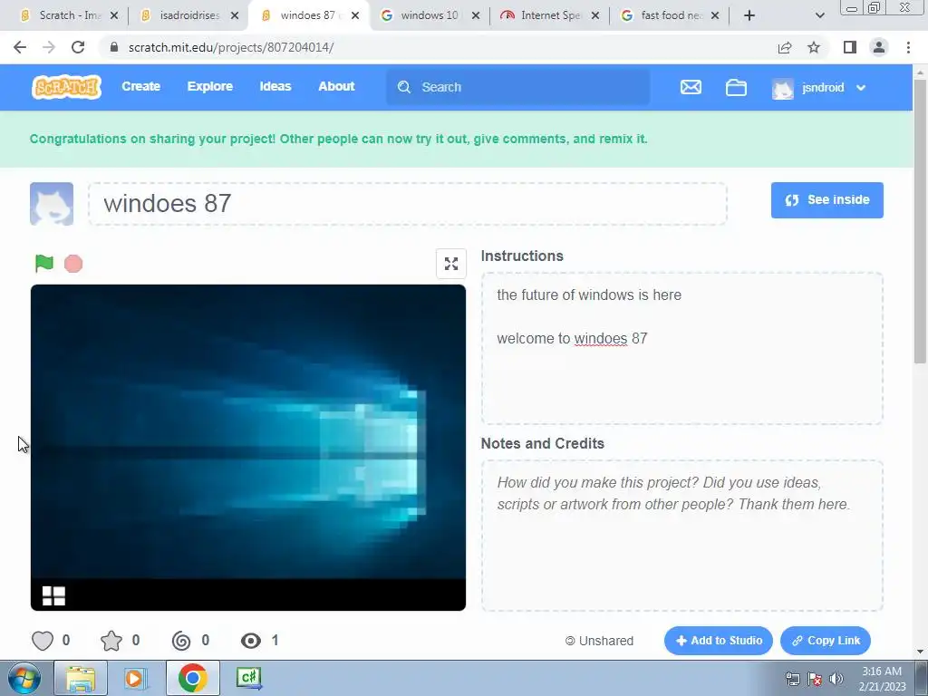This screenshot has height=696, width=928.
Task: Click the Windows logo inside the stage
Action: pyautogui.click(x=53, y=595)
